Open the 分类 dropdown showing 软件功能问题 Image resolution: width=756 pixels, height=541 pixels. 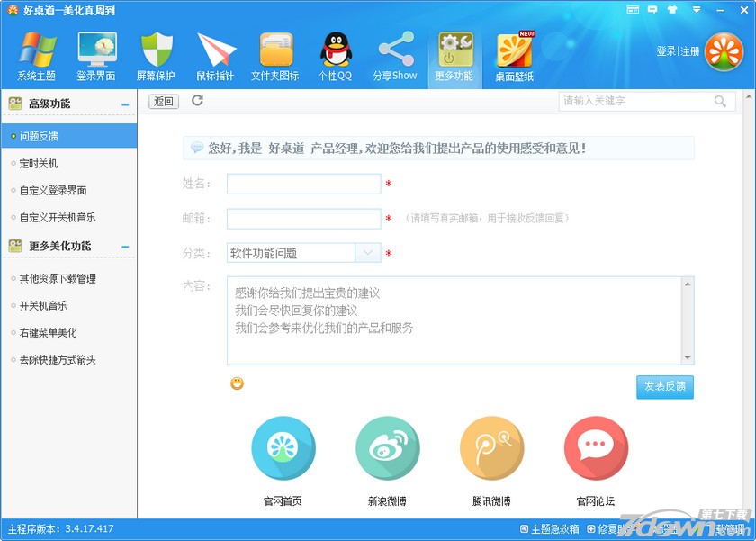(304, 253)
